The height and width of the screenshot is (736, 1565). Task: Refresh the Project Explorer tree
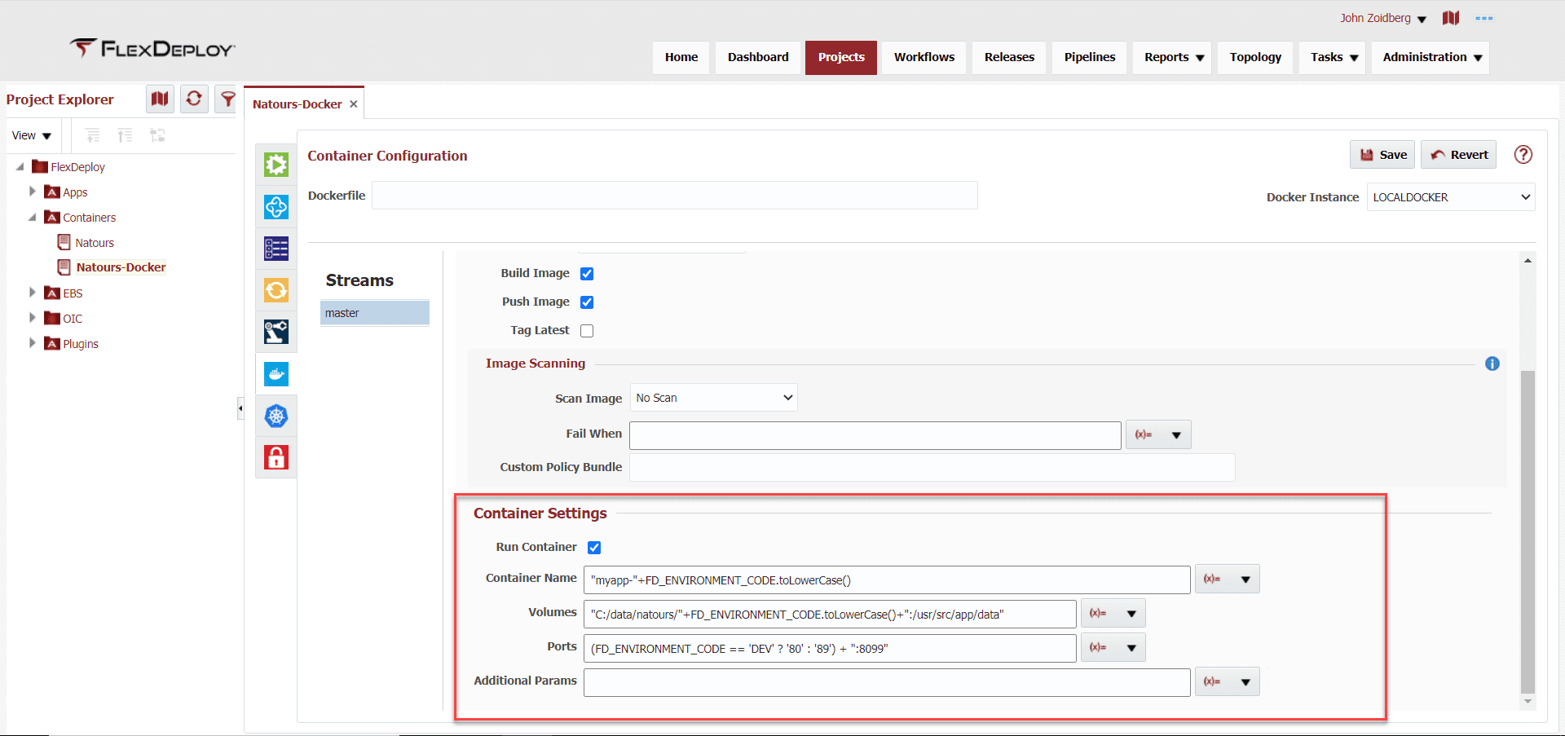(194, 99)
